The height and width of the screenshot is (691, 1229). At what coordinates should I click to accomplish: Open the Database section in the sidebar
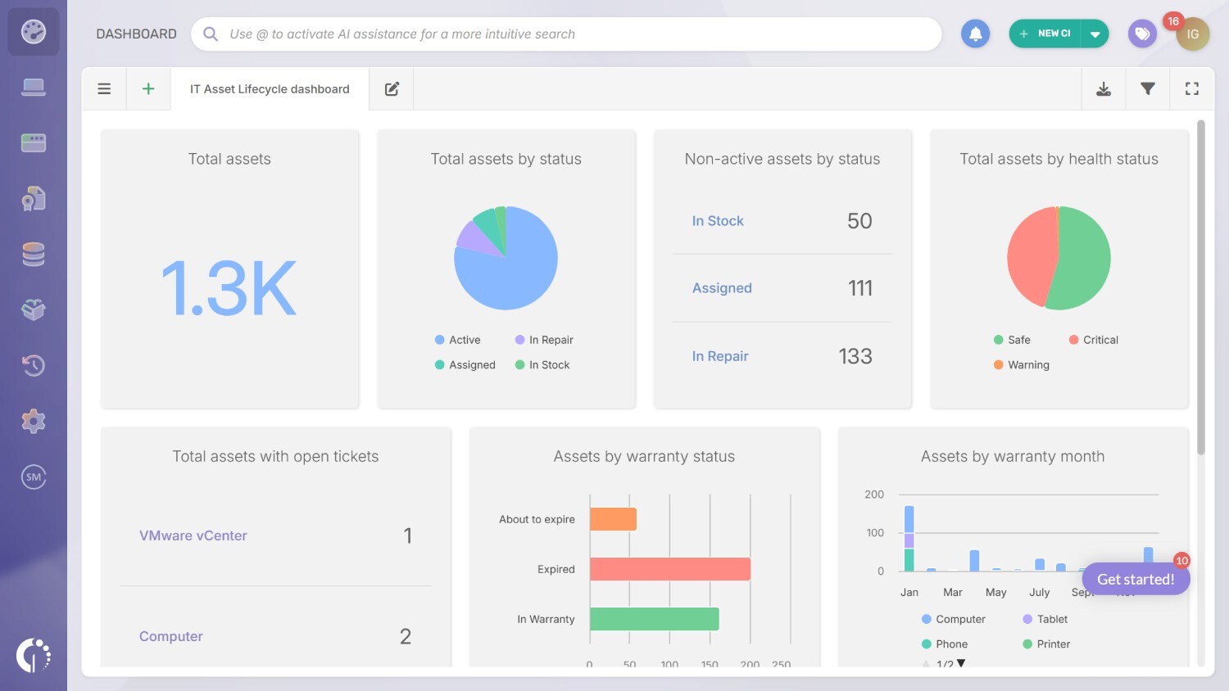(34, 255)
